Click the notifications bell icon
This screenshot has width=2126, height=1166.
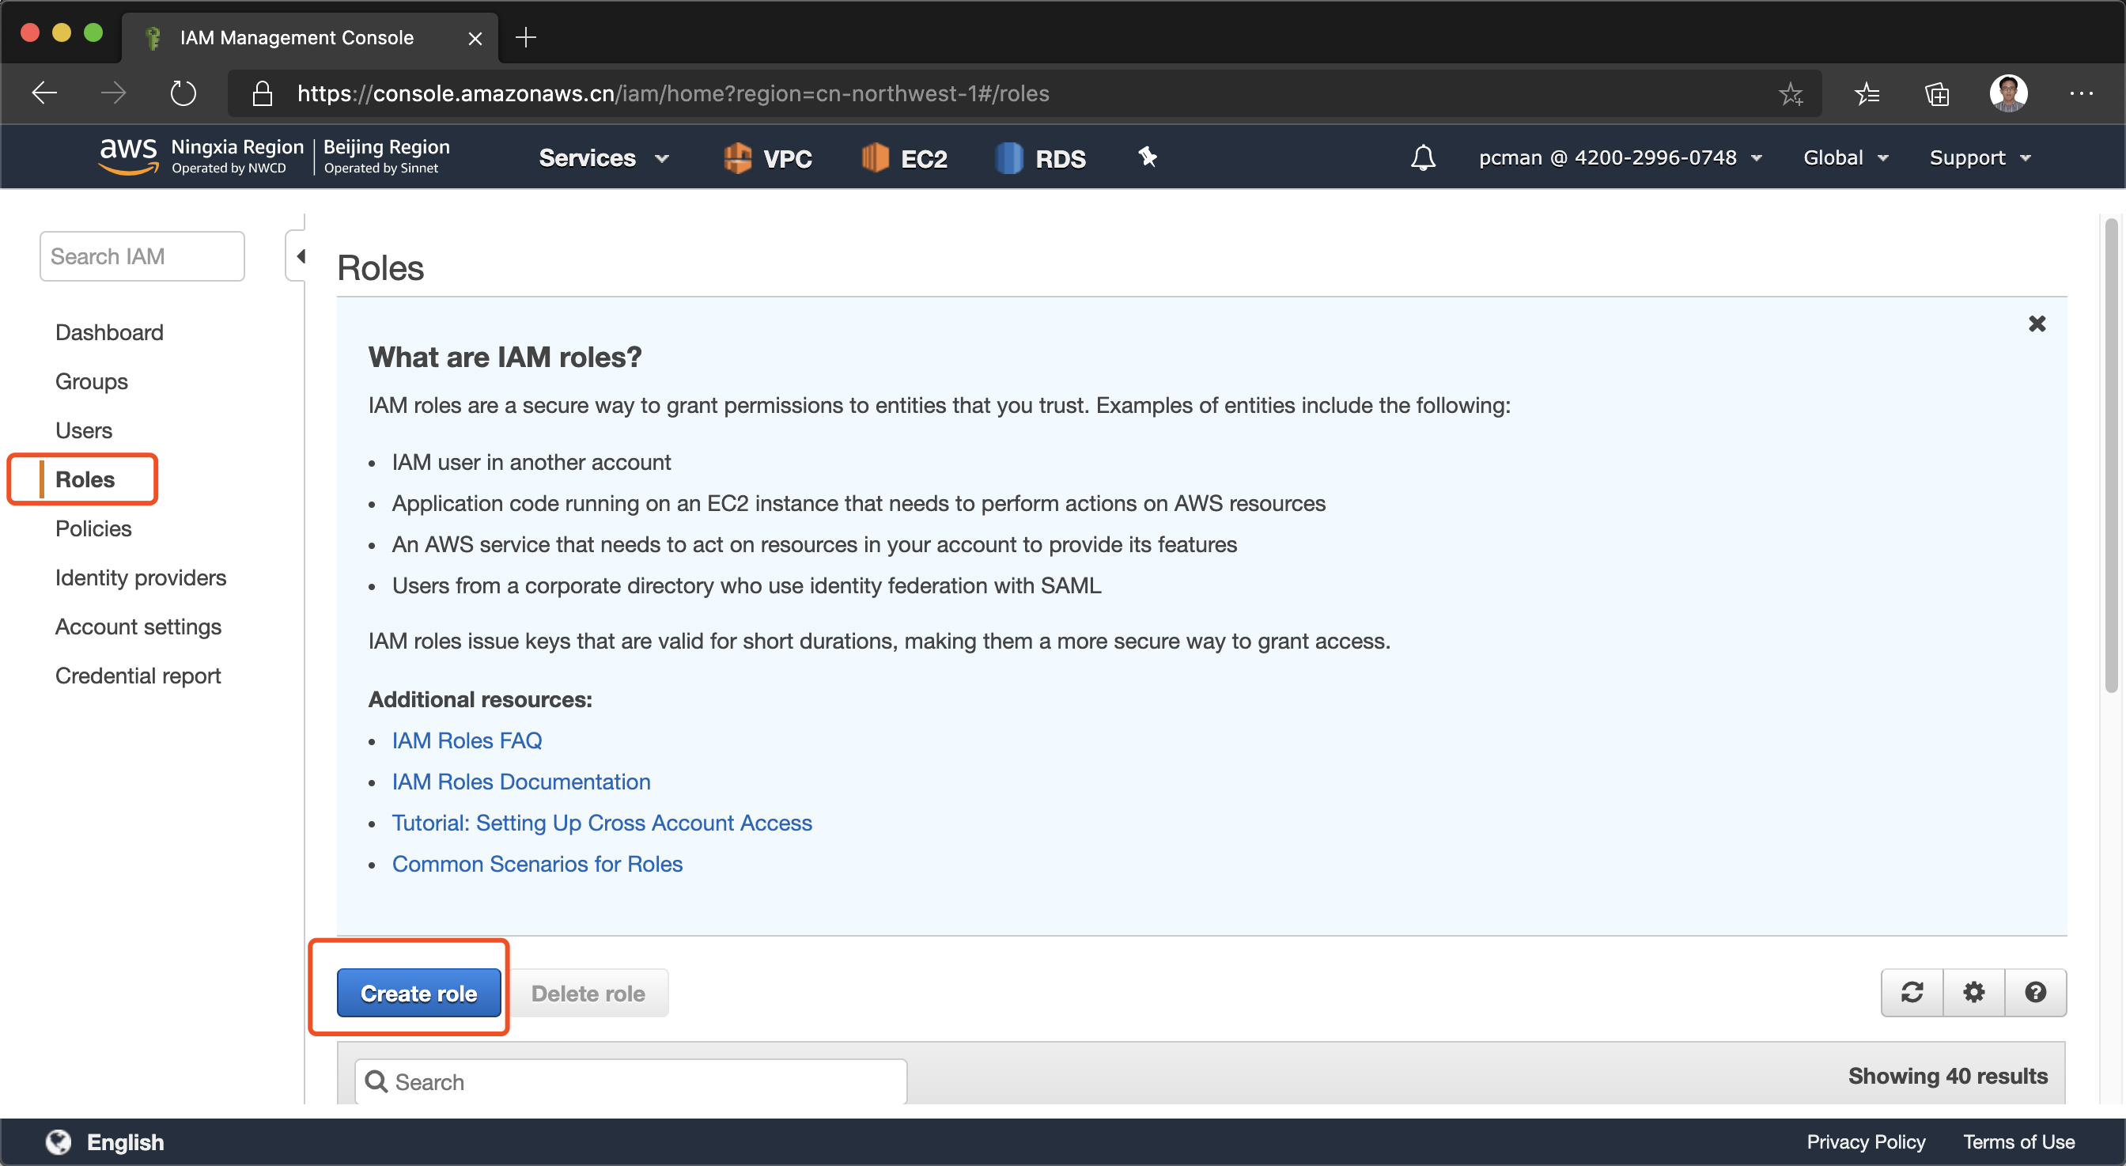coord(1422,157)
